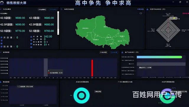The height and width of the screenshot is (107, 189).
Task: Click the highlighted column at day 4
Action: [x=46, y=67]
